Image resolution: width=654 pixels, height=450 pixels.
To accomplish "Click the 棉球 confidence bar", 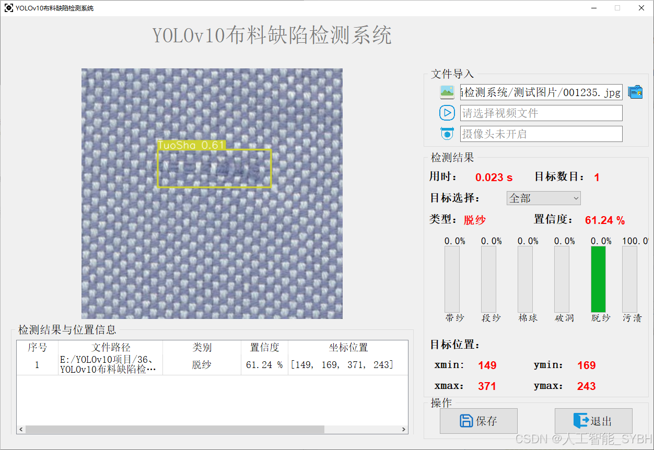I will 525,279.
